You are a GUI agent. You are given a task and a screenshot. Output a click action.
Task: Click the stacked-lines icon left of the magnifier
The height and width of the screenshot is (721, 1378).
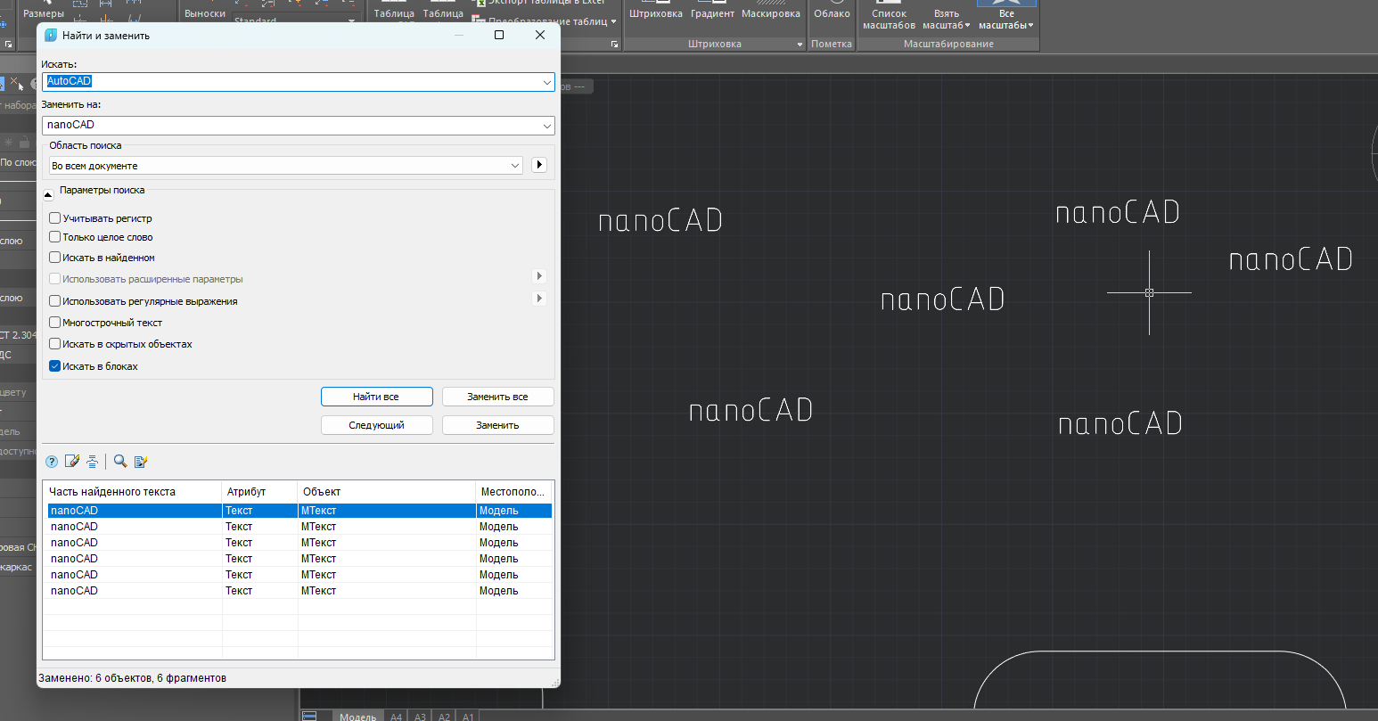(92, 462)
